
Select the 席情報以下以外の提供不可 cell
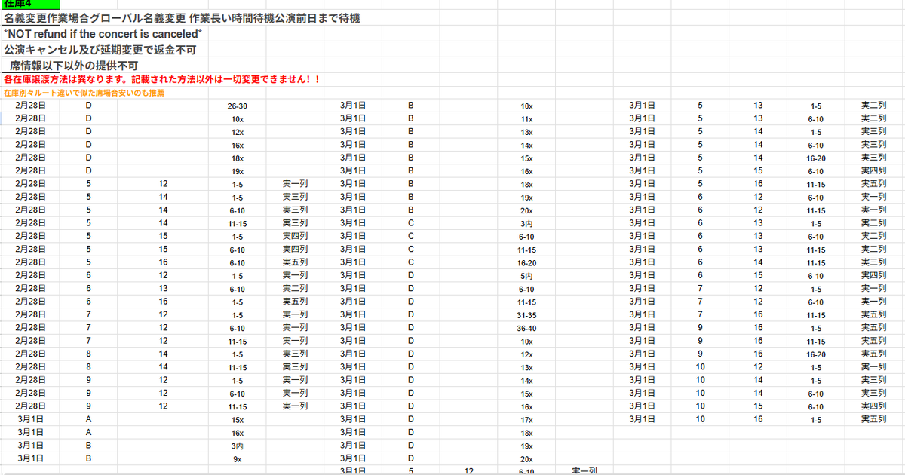(74, 66)
